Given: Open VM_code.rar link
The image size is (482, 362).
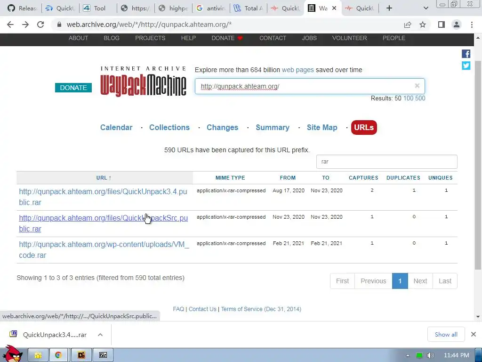Looking at the screenshot, I should click(x=104, y=250).
